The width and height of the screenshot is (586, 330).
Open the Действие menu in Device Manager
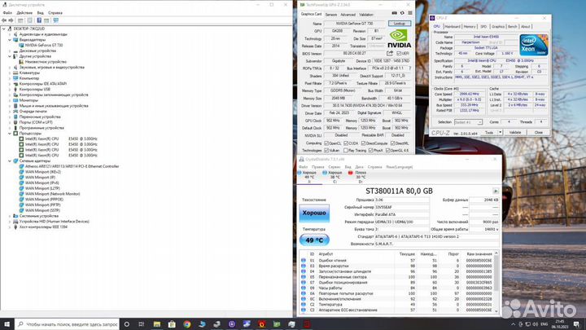(24, 13)
